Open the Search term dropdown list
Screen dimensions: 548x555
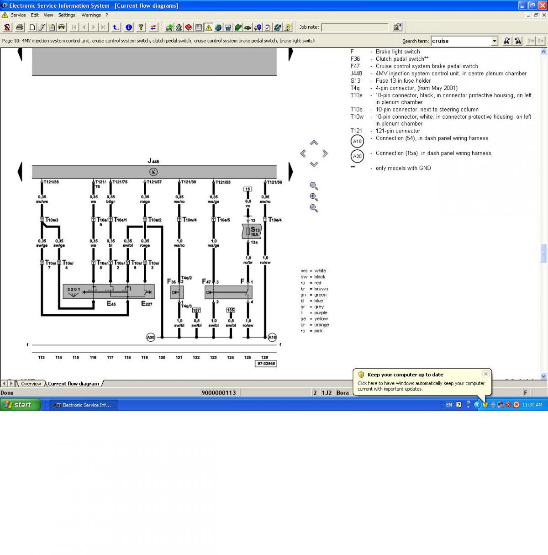tap(495, 41)
